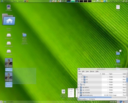The image size is (128, 103).
Task: Open the pensadero folder icon on desktop
Action: (118, 61)
